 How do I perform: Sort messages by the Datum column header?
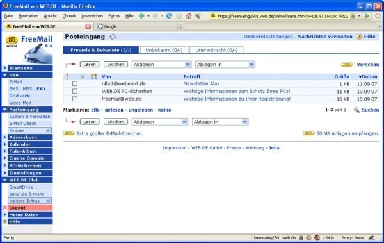tap(368, 76)
